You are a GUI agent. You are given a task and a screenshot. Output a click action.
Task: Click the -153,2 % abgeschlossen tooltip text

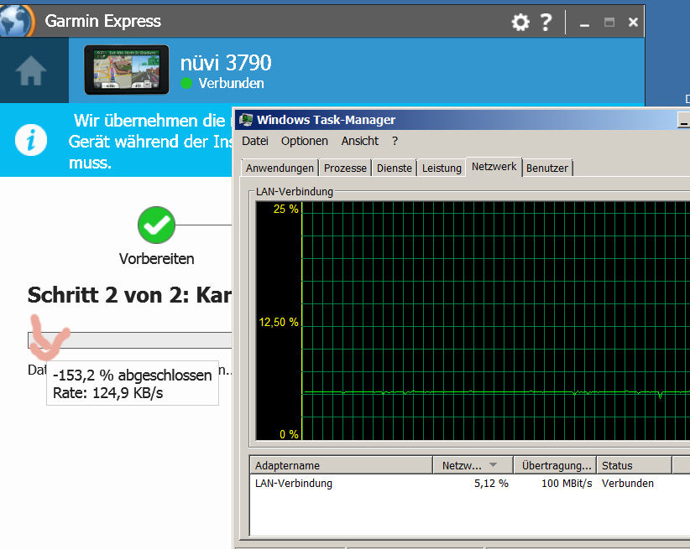132,375
